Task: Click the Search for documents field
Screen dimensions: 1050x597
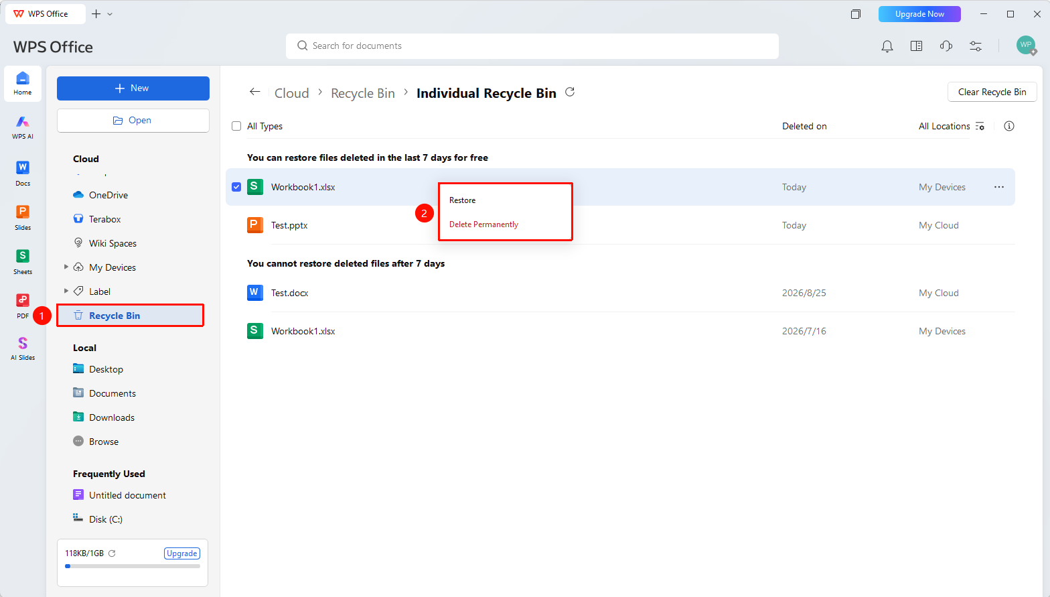Action: click(x=532, y=46)
